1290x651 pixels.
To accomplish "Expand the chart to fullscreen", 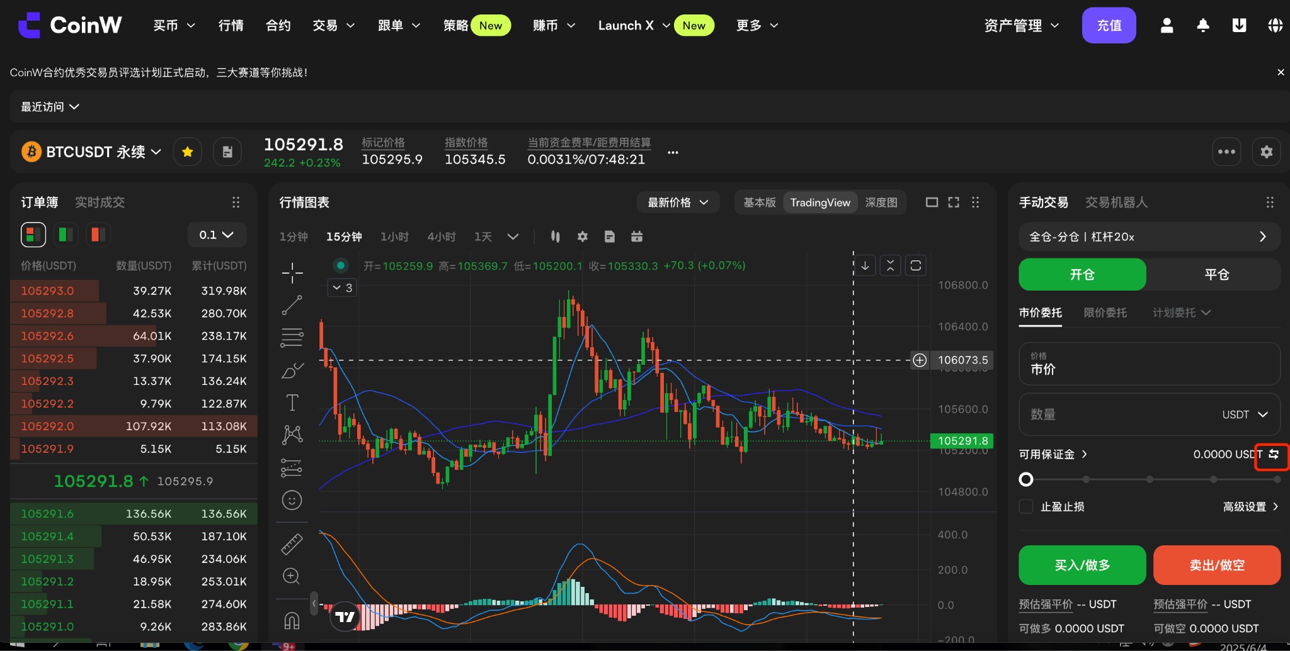I will click(954, 202).
